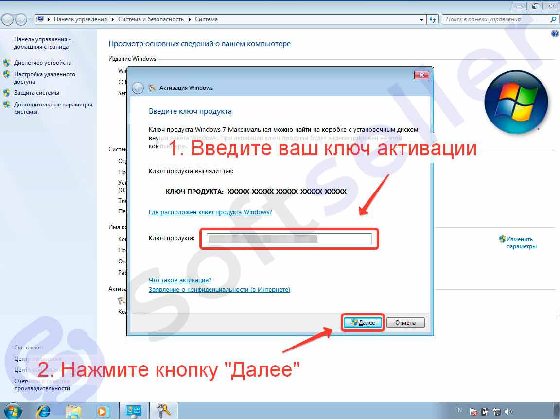Click the Далее button in activation dialog
The width and height of the screenshot is (560, 419).
pyautogui.click(x=363, y=323)
